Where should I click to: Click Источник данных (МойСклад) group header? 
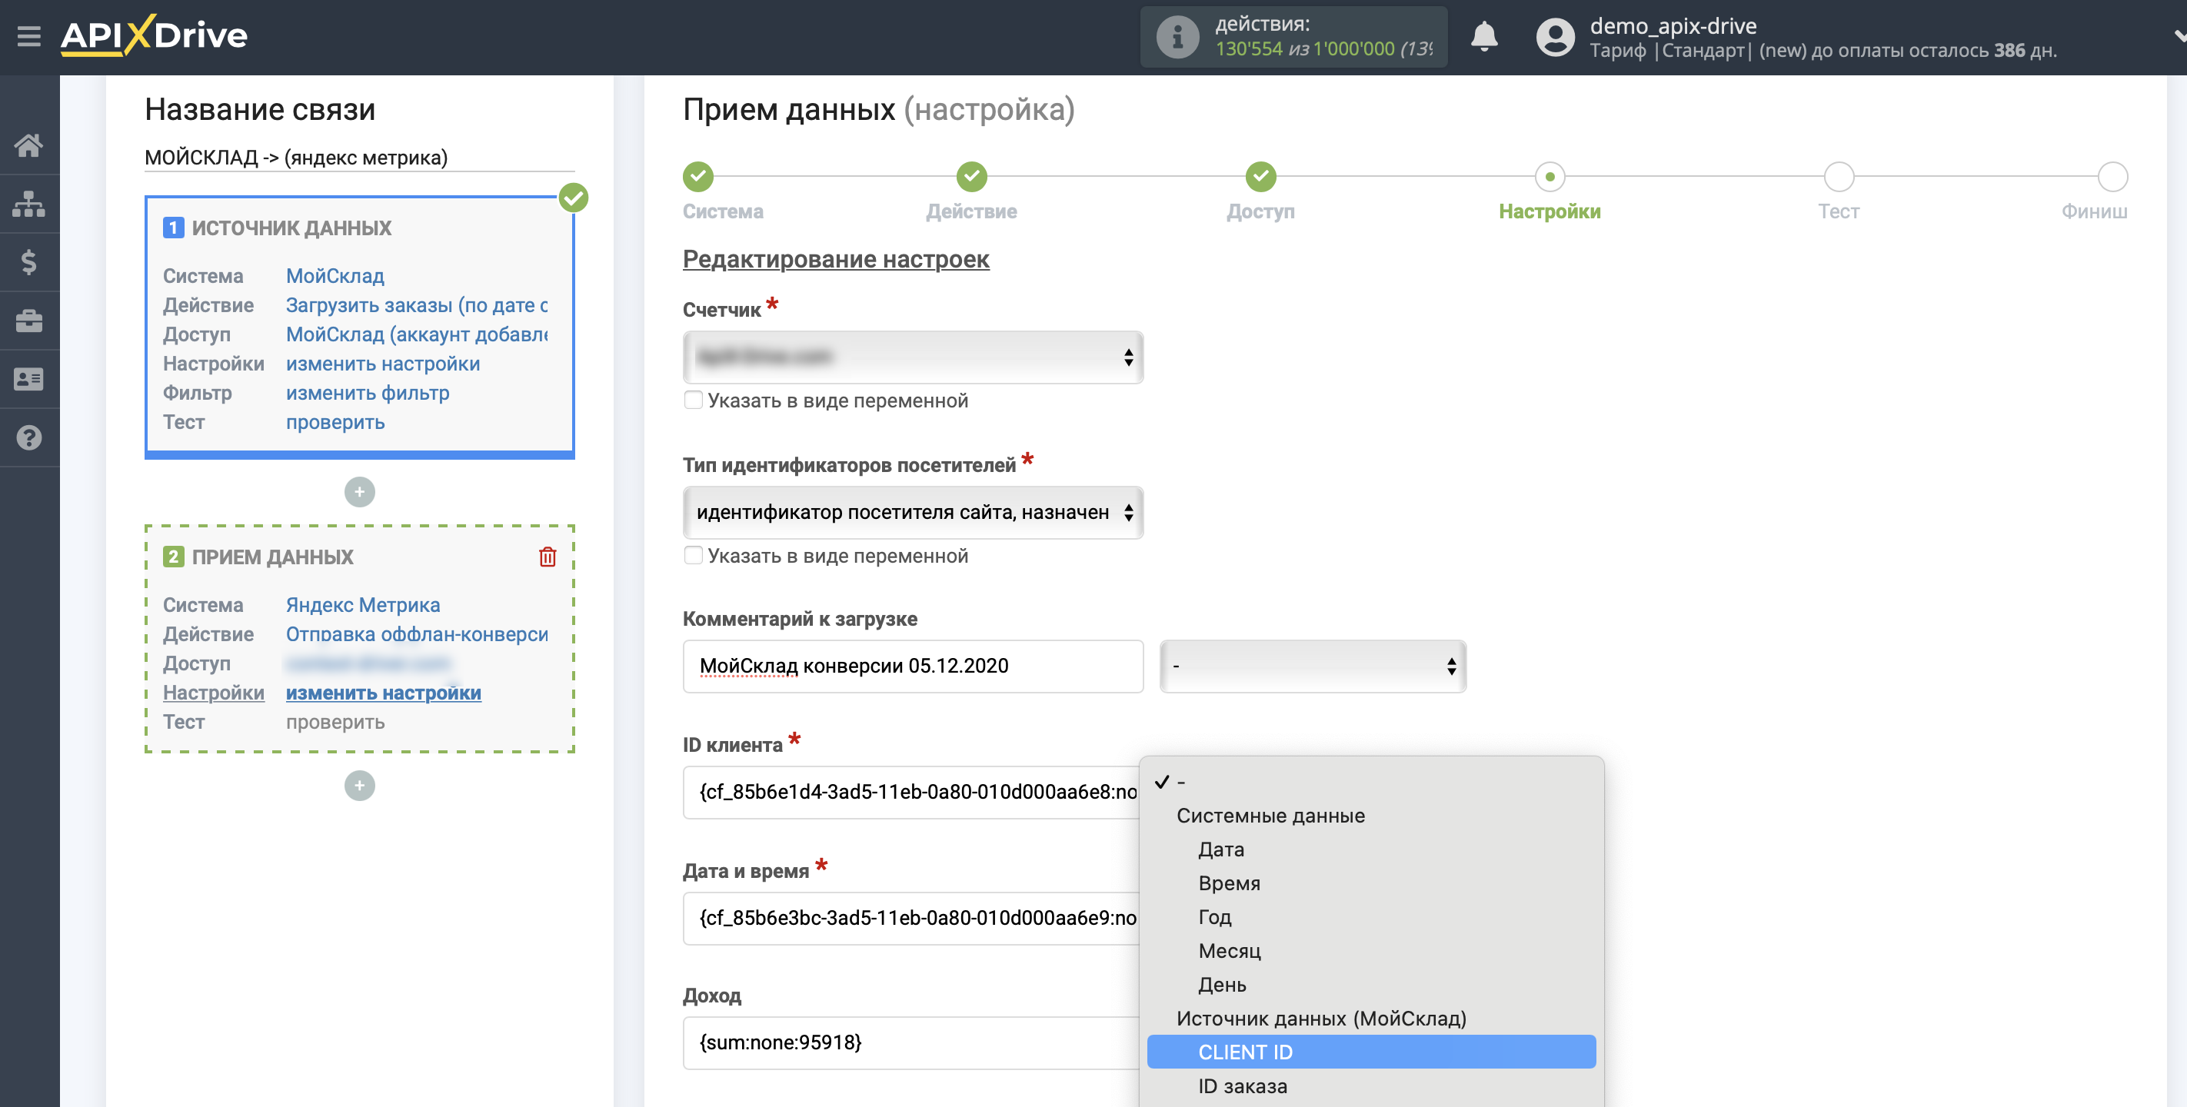[1321, 1018]
